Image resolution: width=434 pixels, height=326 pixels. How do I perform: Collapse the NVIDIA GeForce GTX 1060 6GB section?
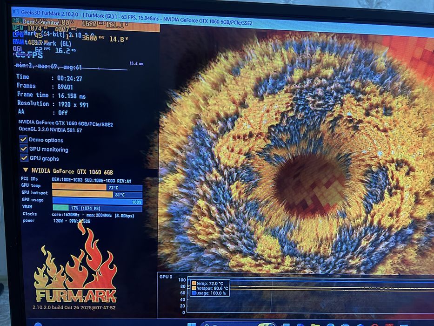click(x=26, y=170)
